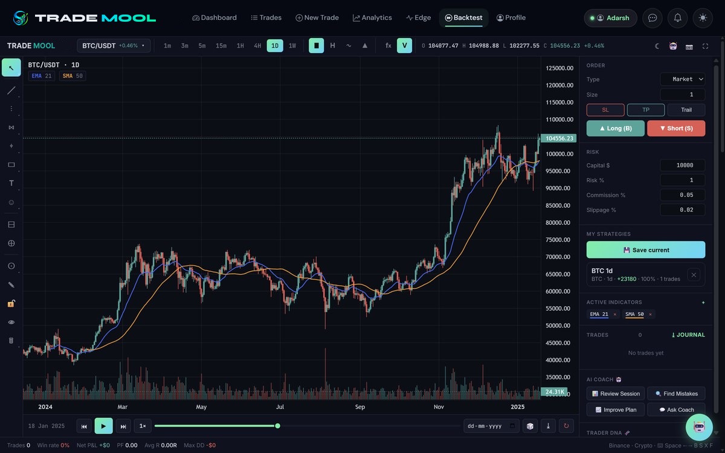The image size is (725, 453).
Task: Enter fullscreen chart mode
Action: tap(705, 46)
